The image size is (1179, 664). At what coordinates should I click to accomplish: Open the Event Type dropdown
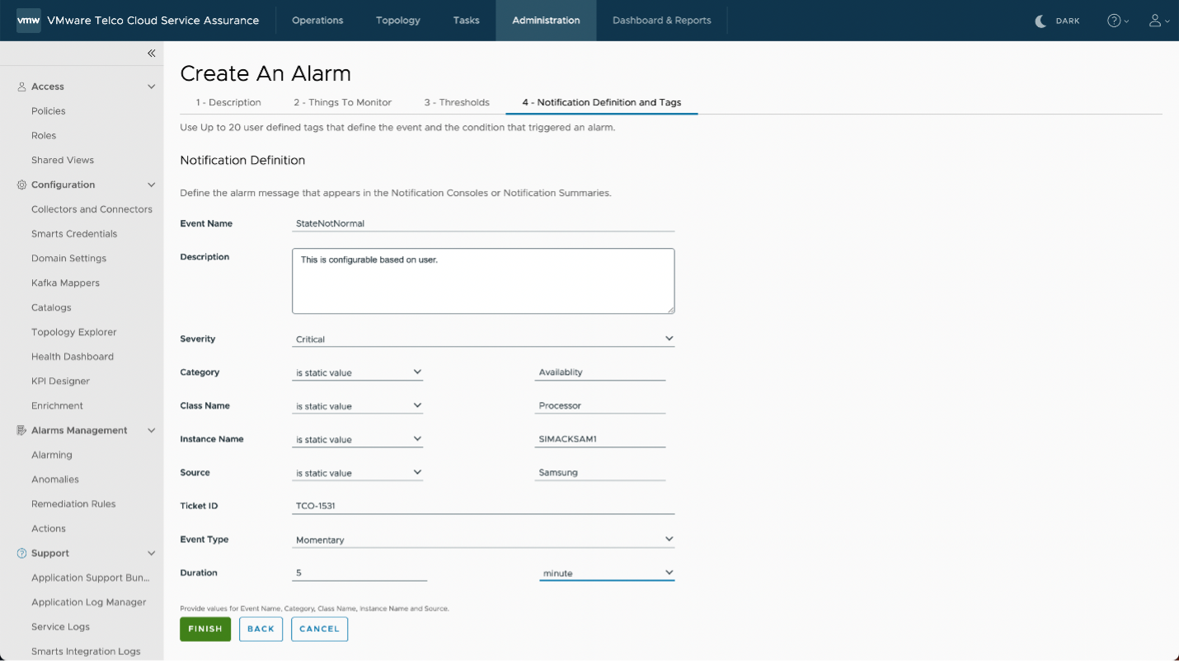[483, 540]
